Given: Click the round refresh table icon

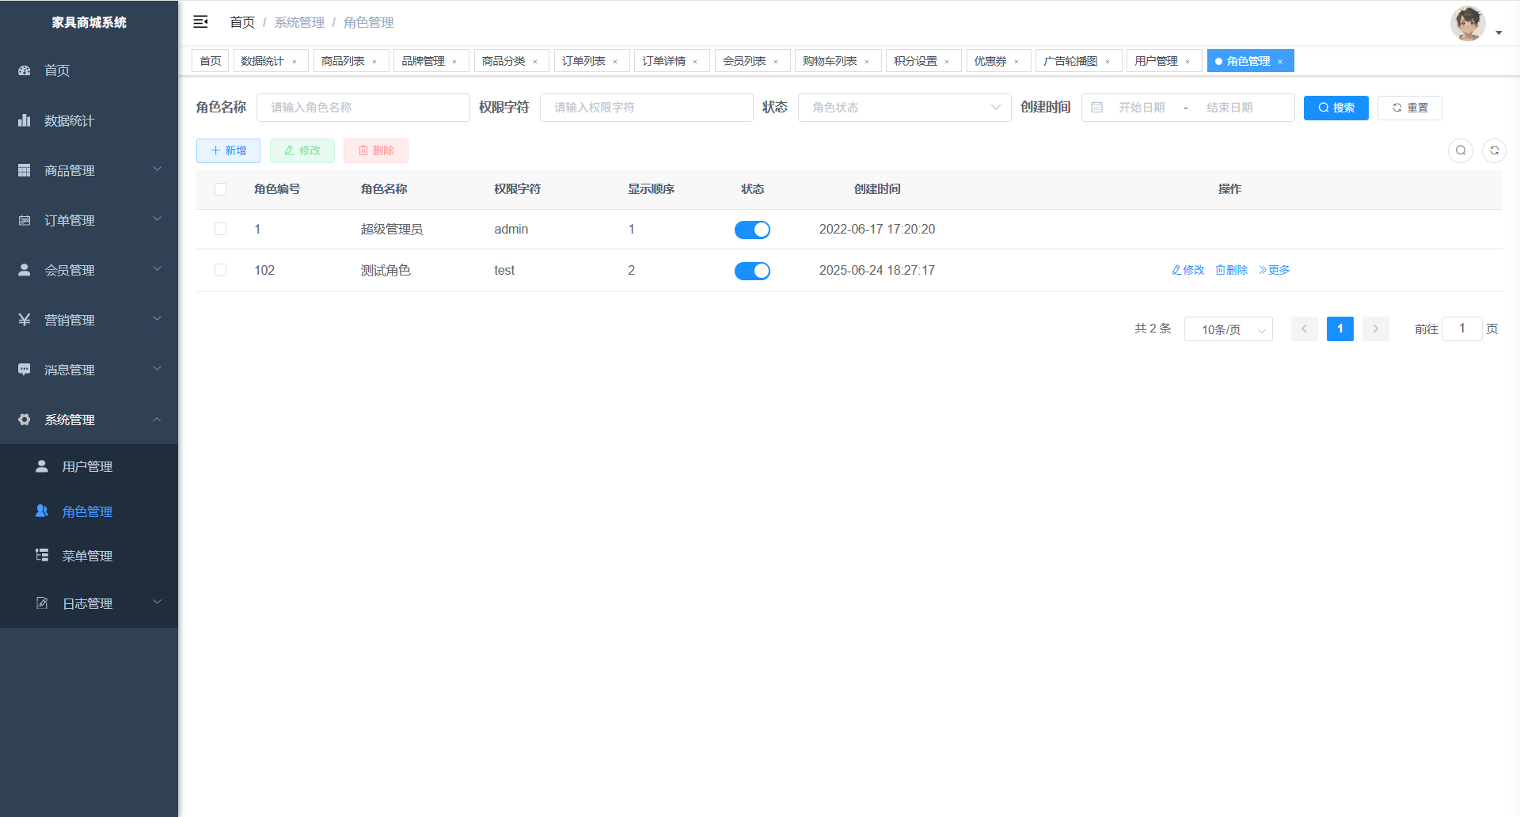Looking at the screenshot, I should pos(1494,150).
